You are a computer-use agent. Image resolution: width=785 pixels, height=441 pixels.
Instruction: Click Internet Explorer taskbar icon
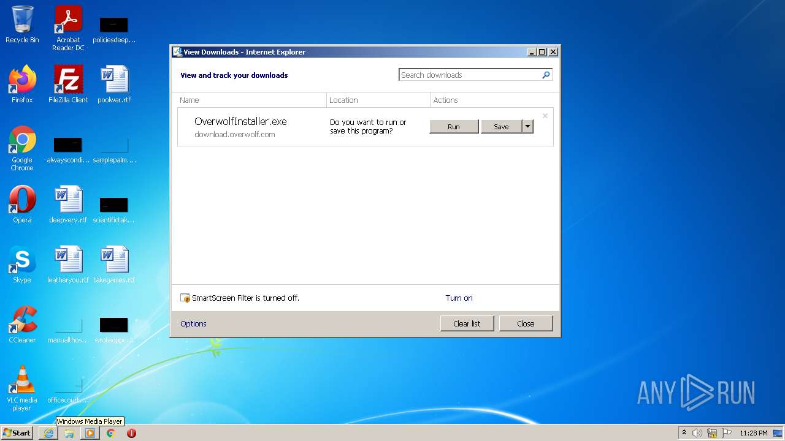pos(48,433)
